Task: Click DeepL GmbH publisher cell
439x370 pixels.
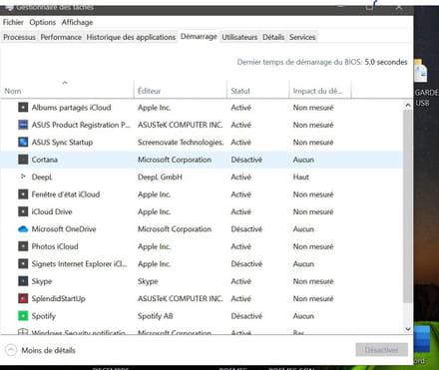Action: click(160, 177)
